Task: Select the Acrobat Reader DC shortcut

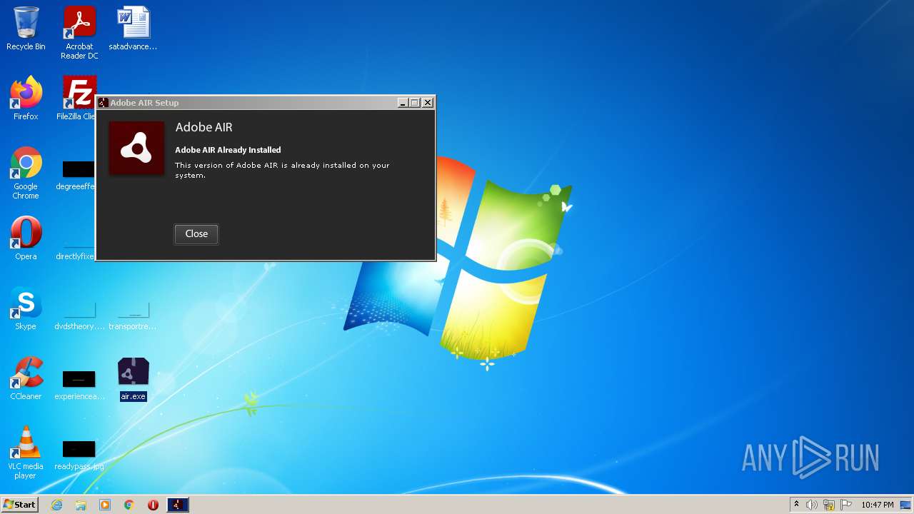Action: coord(79,33)
